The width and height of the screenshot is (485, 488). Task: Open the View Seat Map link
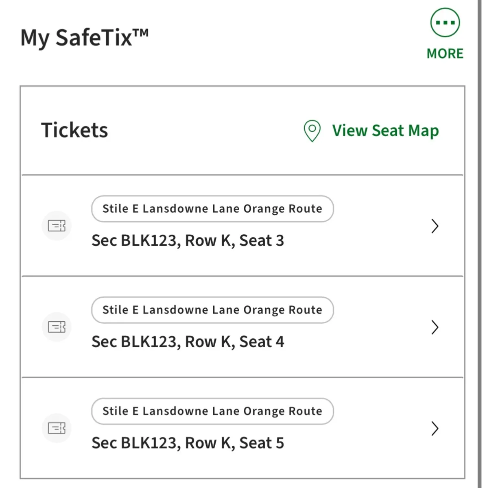tap(385, 131)
